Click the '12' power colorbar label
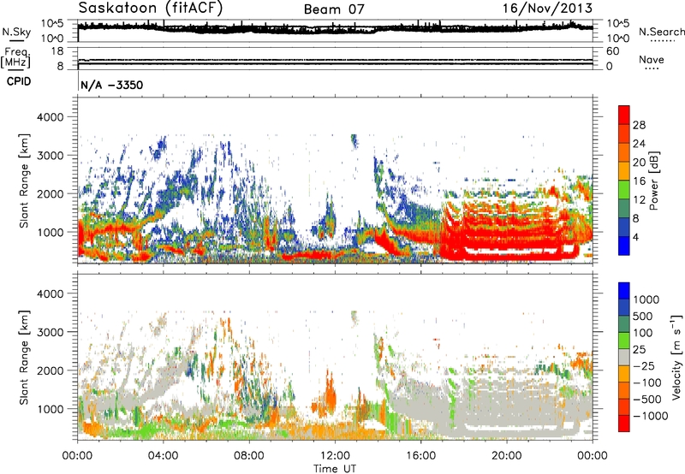685x474 pixels. pyautogui.click(x=639, y=200)
